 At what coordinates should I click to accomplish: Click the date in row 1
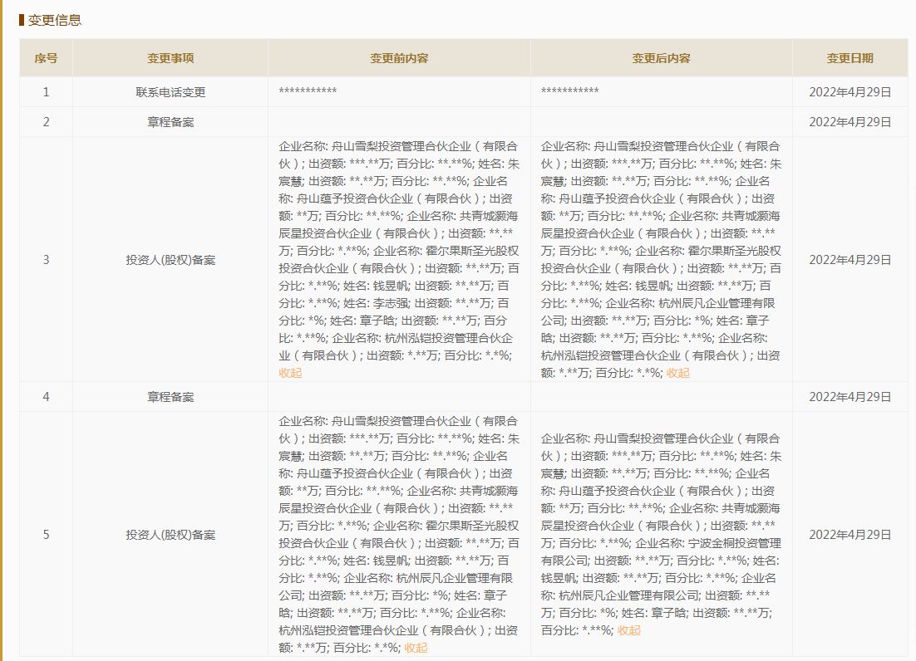tap(850, 92)
